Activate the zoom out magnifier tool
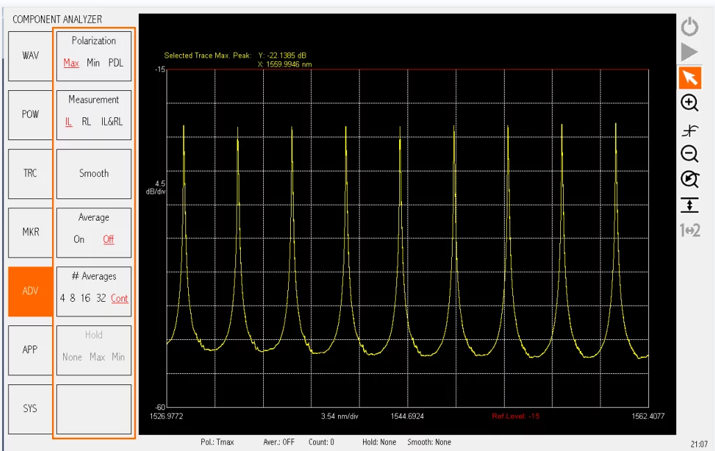 tap(689, 154)
